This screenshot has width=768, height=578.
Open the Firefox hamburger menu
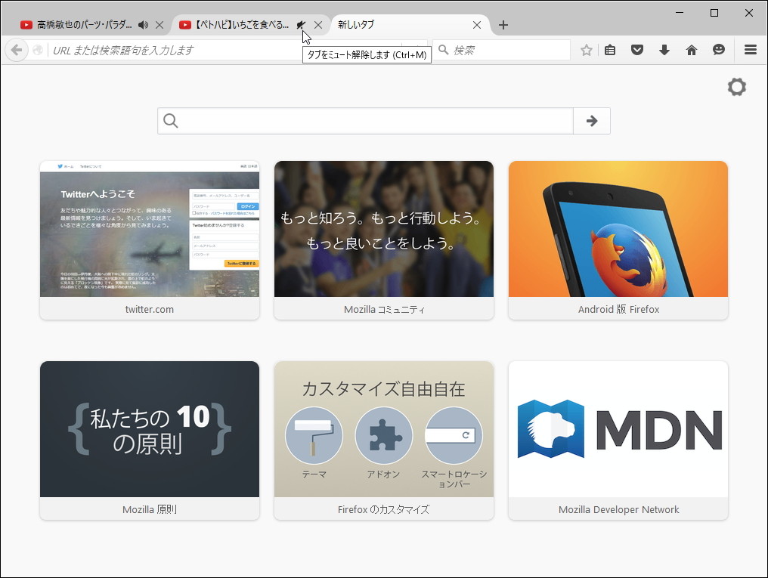point(750,50)
